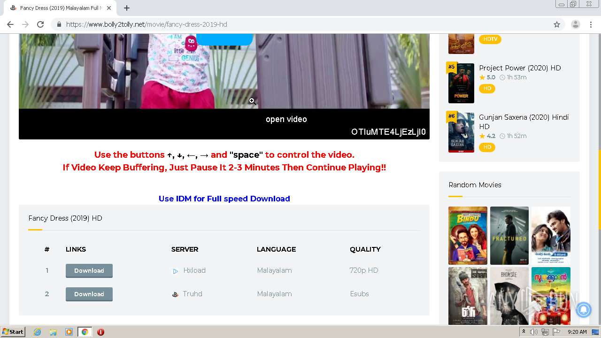Open the Chrome profile avatar icon

(576, 24)
